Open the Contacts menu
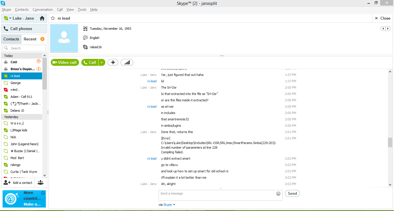 [22, 10]
